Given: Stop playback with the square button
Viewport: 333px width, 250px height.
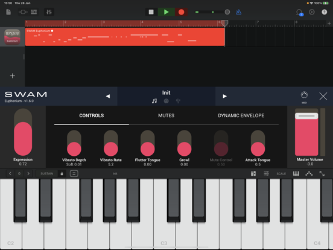Looking at the screenshot, I should click(x=151, y=12).
